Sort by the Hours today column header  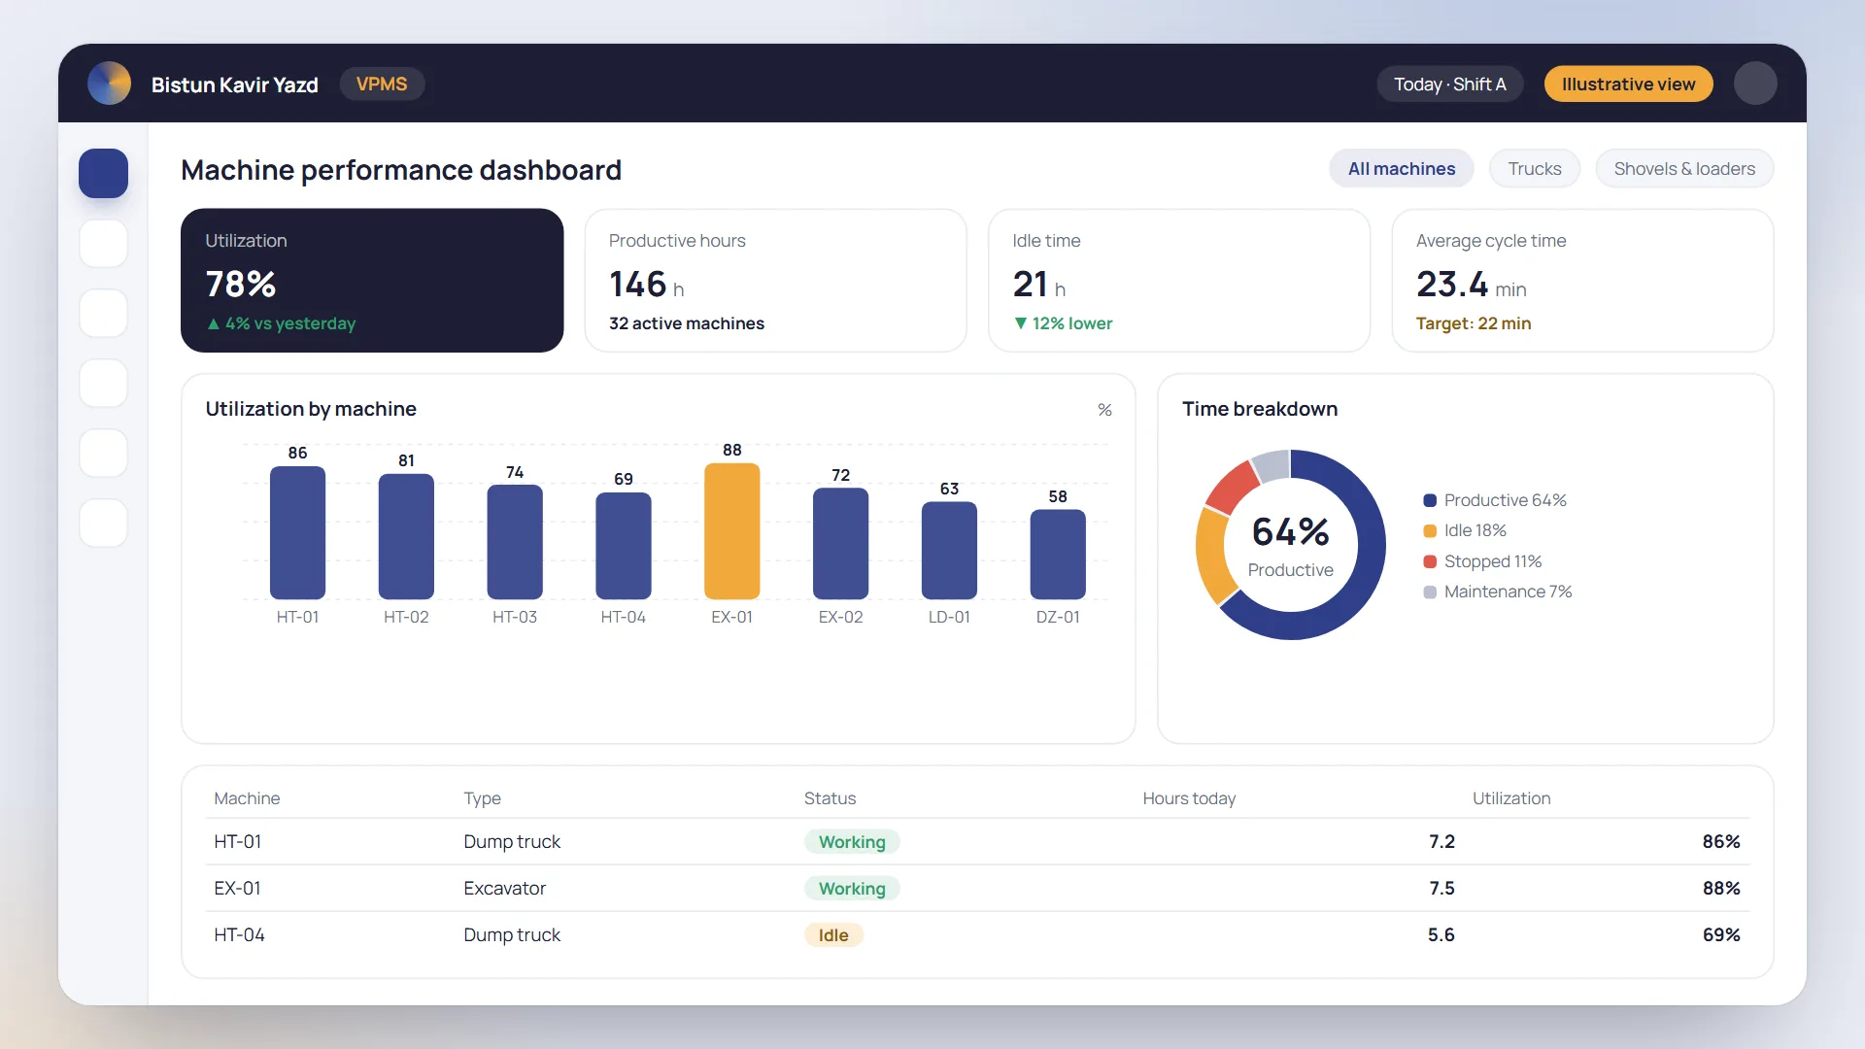(1189, 798)
